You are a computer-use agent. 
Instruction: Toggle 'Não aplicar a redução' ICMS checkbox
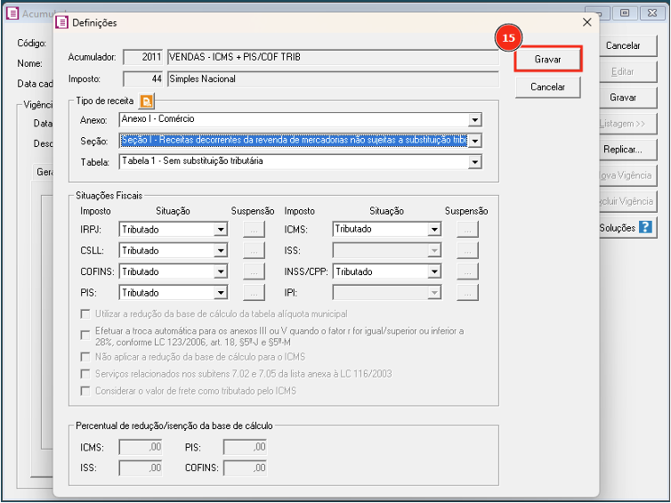point(85,357)
